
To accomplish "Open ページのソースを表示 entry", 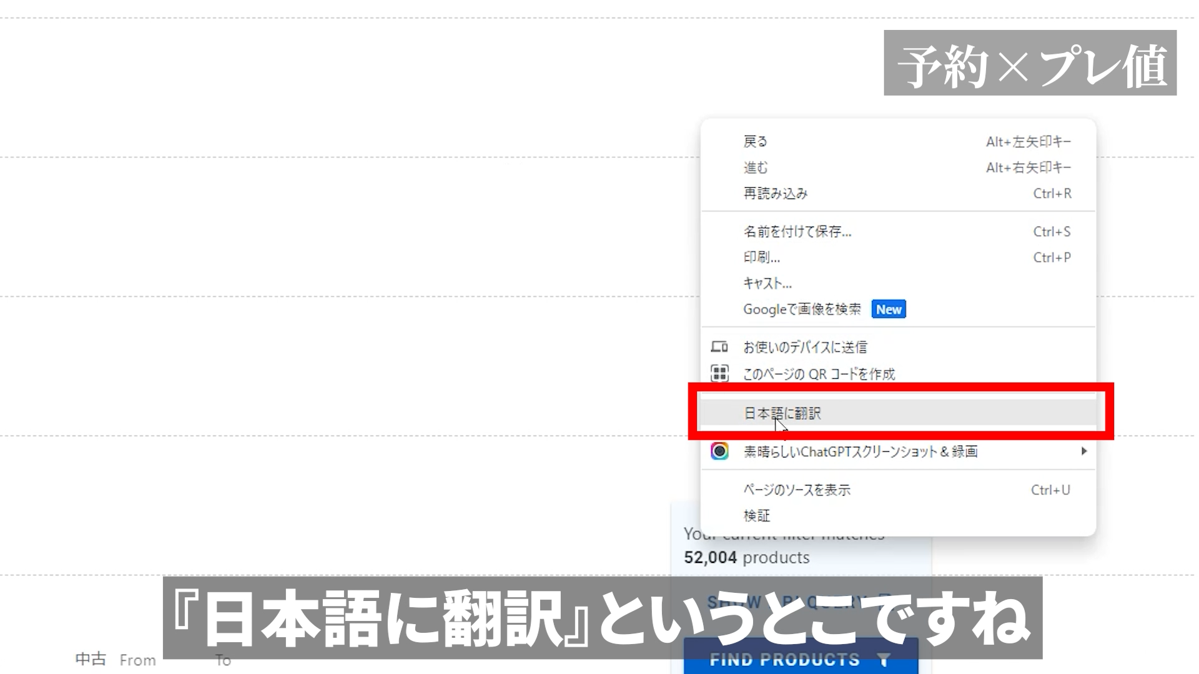I will coord(796,491).
